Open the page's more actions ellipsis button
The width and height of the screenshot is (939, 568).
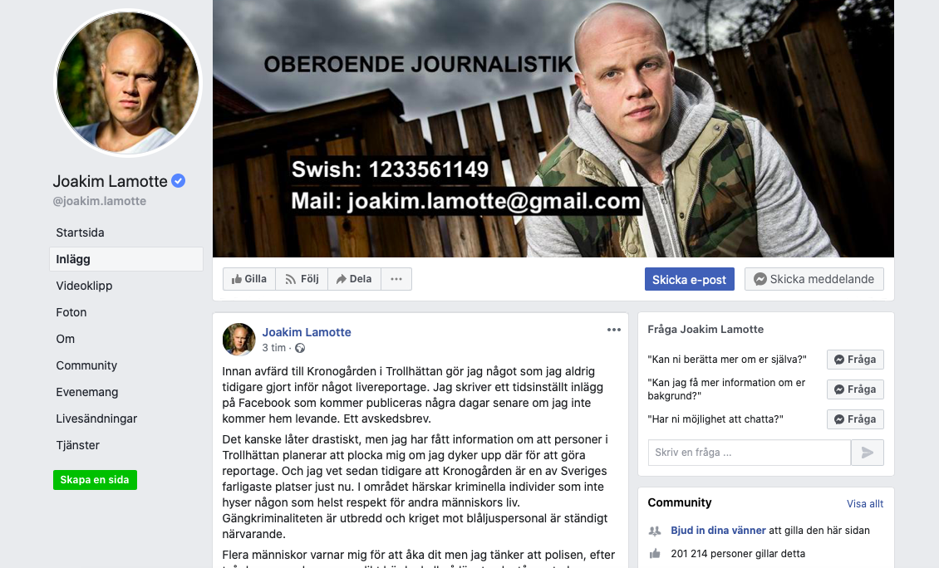[396, 279]
